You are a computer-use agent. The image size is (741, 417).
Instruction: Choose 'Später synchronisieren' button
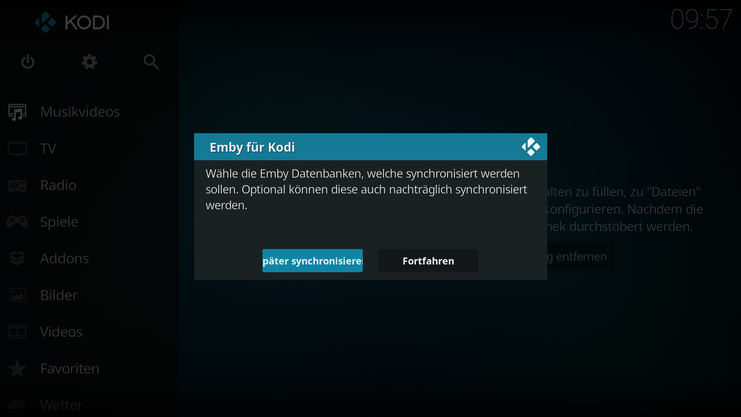coord(313,261)
